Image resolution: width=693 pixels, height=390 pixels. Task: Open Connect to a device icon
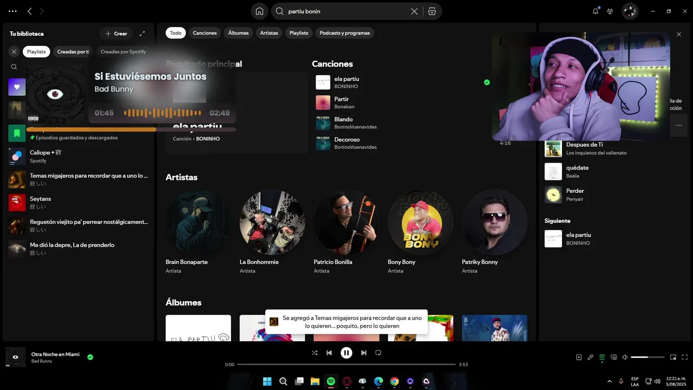coord(613,357)
